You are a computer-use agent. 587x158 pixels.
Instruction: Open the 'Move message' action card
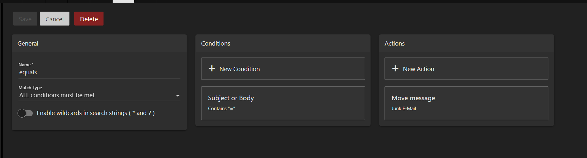(466, 103)
